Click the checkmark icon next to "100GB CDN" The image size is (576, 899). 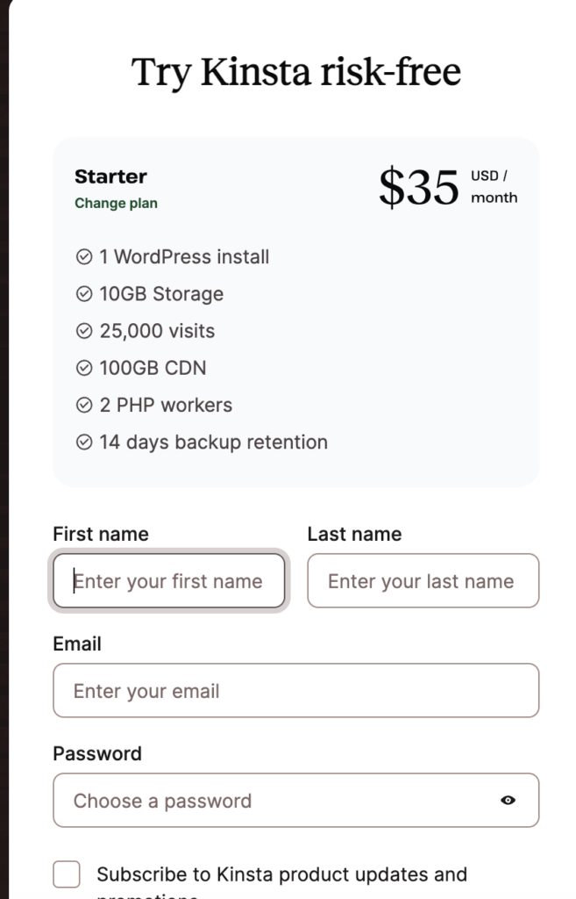[84, 368]
